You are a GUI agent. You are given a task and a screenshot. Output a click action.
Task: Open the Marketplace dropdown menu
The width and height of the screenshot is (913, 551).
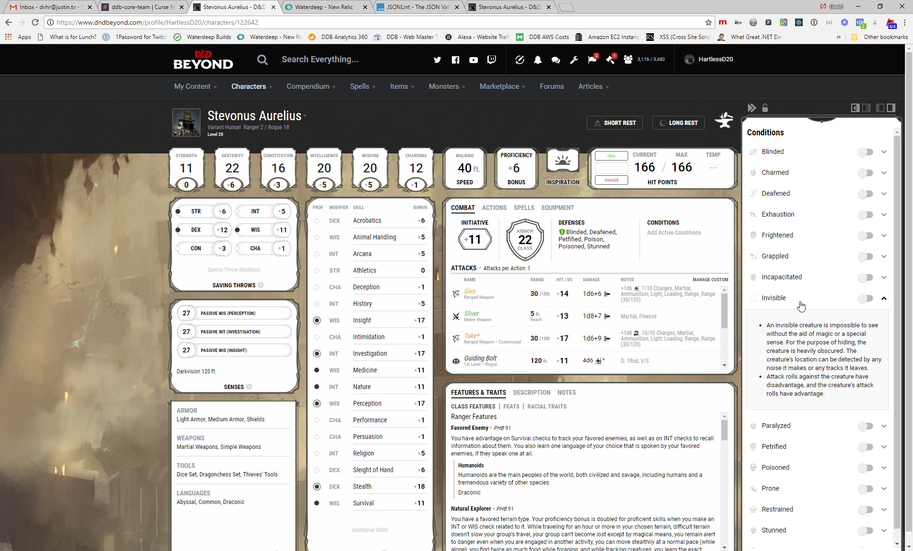(503, 86)
